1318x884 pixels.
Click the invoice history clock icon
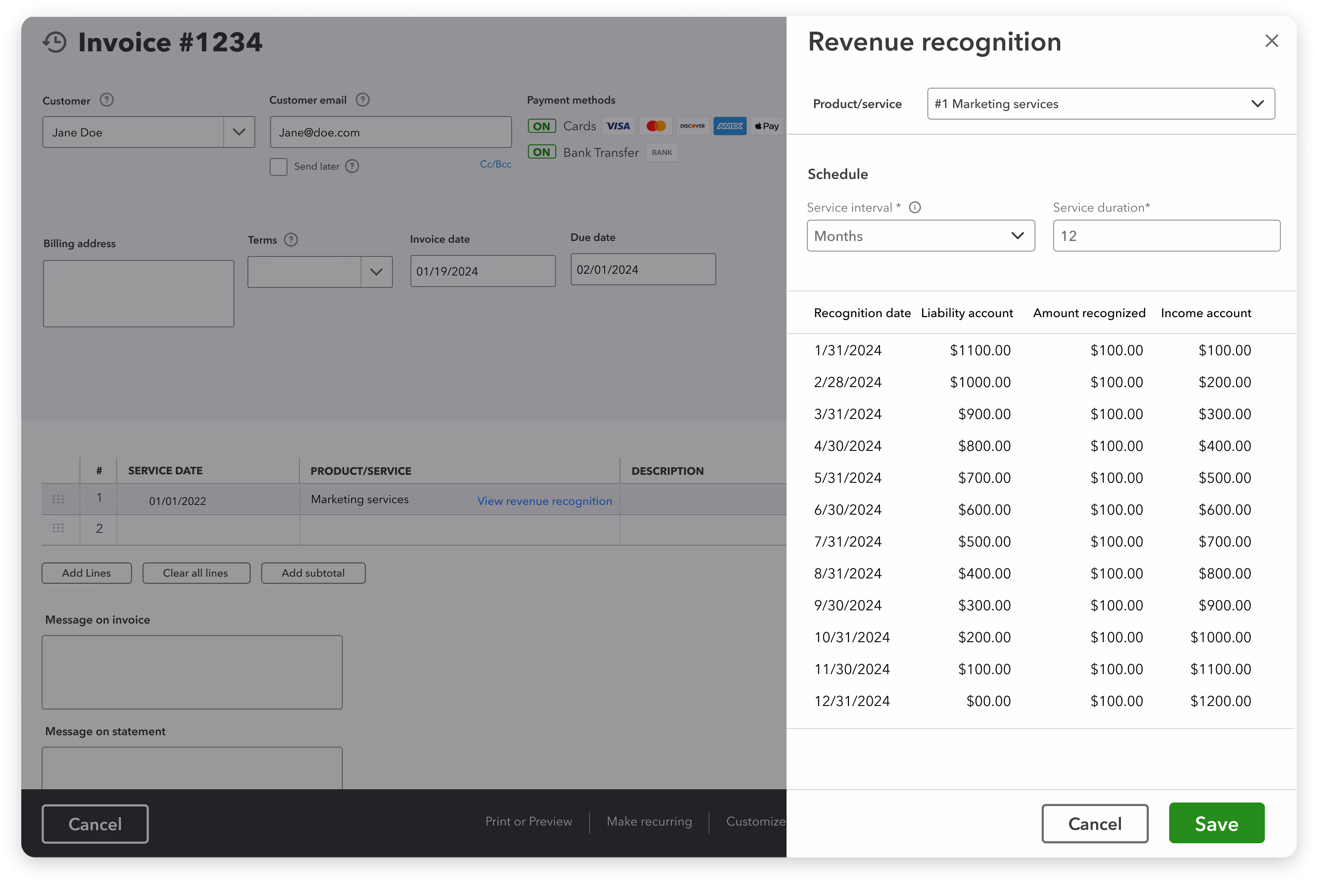(54, 42)
